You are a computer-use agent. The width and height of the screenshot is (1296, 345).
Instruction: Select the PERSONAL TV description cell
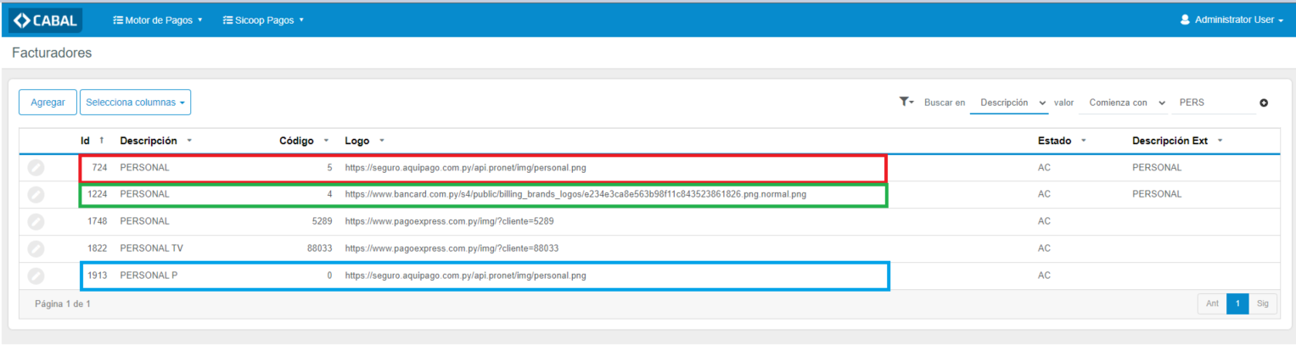point(151,248)
